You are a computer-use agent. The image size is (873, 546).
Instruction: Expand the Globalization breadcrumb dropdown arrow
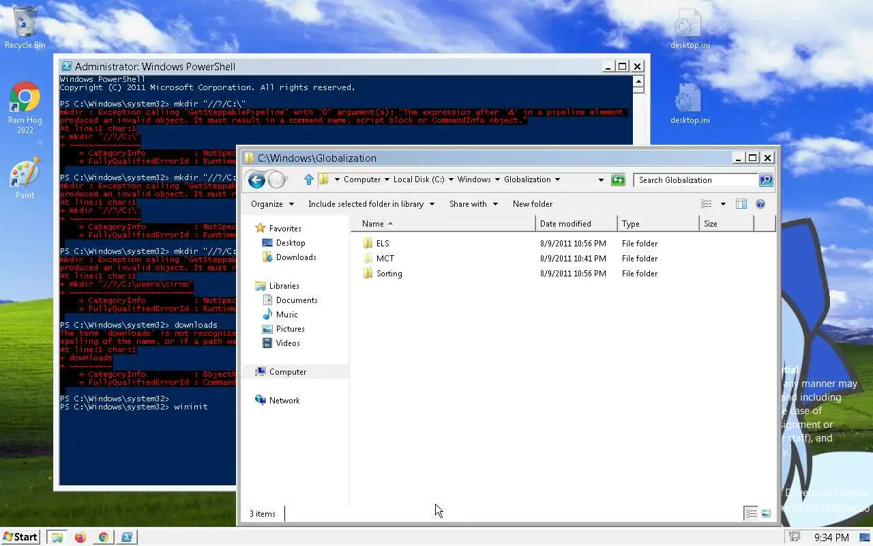coord(557,180)
